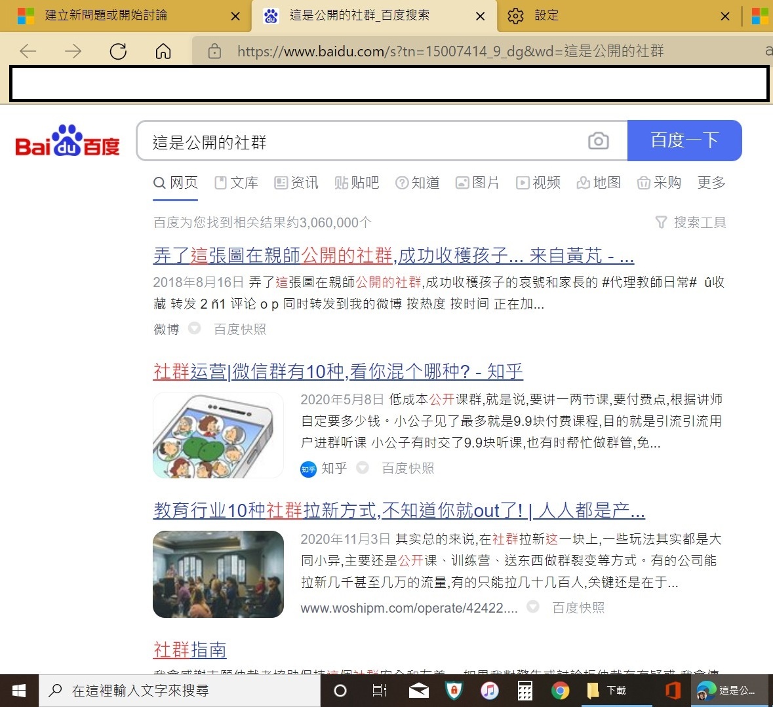This screenshot has height=707, width=773.
Task: Launch iTunes from the taskbar
Action: (489, 690)
